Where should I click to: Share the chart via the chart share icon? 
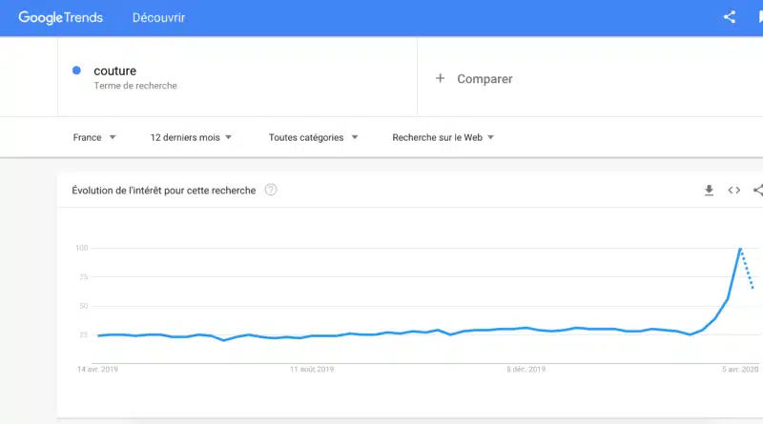point(757,191)
